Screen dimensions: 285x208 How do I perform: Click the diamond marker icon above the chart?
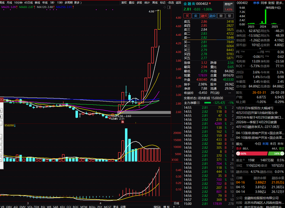click(x=165, y=7)
